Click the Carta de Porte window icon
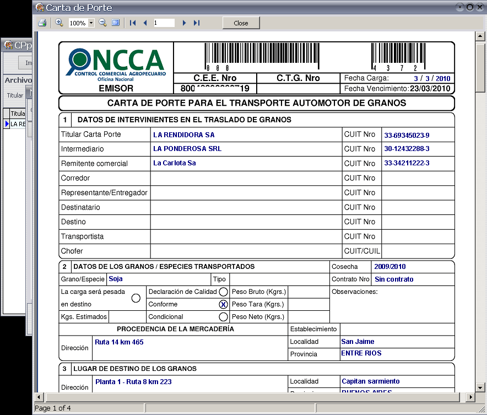Screen dimensions: 487x415 [40, 7]
